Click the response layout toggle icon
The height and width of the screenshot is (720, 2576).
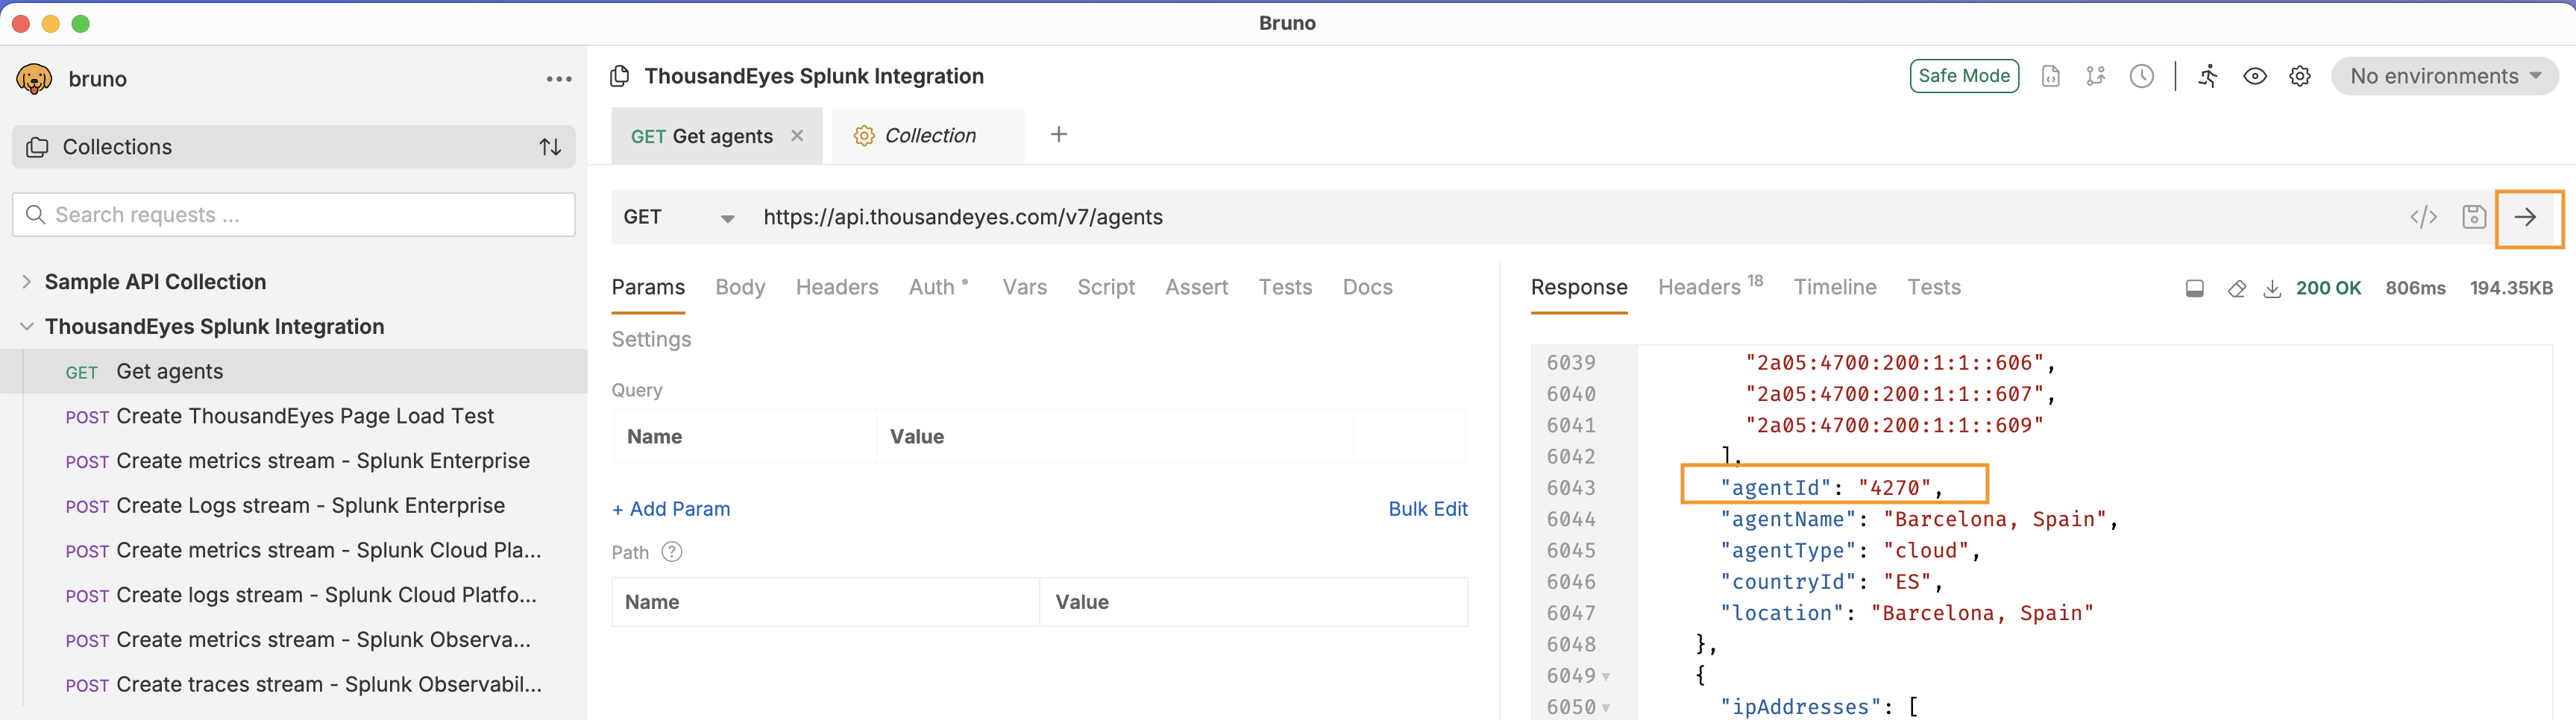point(2194,289)
